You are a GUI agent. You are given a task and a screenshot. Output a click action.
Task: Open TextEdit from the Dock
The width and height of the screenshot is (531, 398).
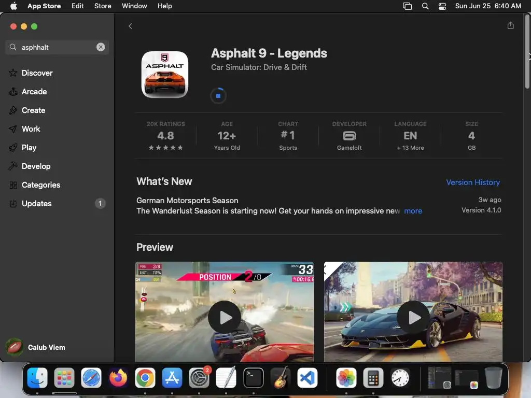(x=226, y=378)
